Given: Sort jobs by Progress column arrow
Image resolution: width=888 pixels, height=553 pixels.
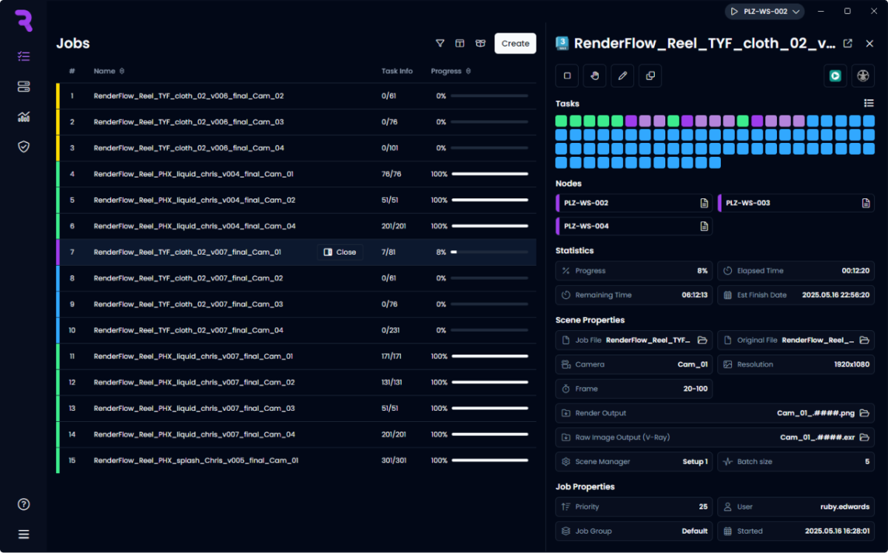Looking at the screenshot, I should [469, 72].
